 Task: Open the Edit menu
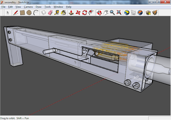click(10, 7)
